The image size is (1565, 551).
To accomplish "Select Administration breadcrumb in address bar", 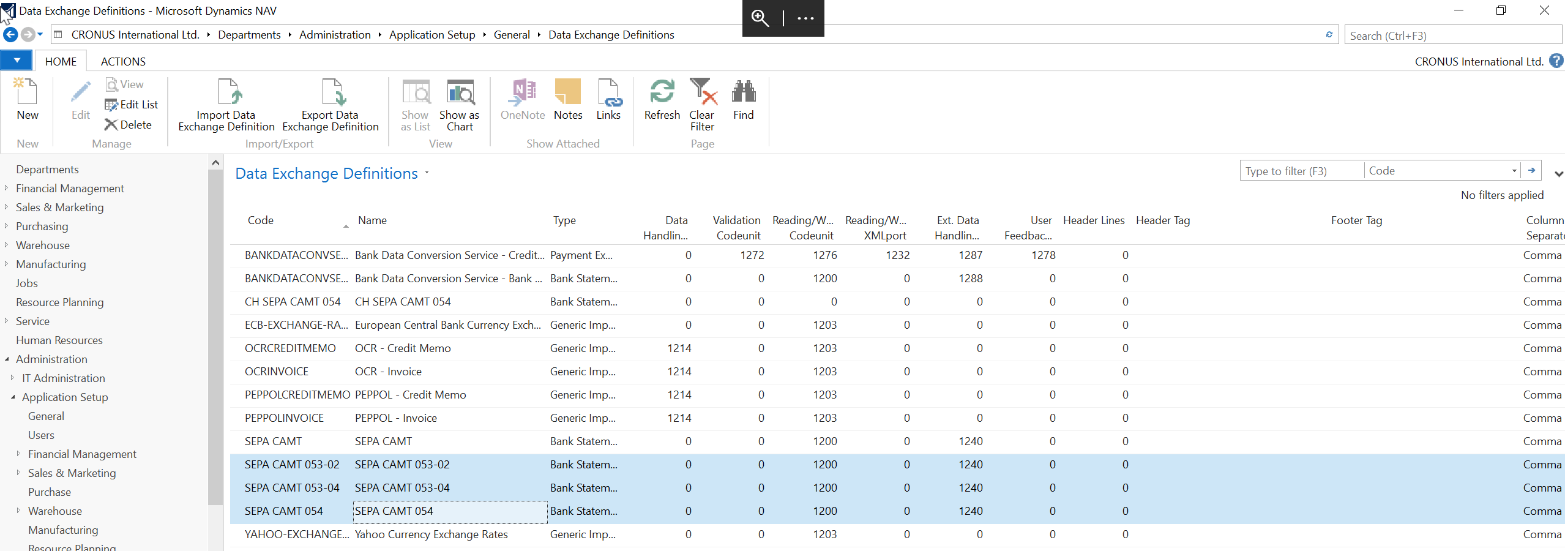I will click(x=335, y=35).
